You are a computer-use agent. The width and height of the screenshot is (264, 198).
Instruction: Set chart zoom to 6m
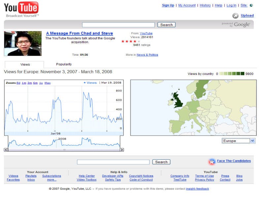click(35, 83)
